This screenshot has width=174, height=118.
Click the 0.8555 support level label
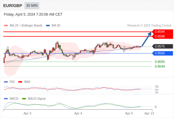click(x=160, y=62)
